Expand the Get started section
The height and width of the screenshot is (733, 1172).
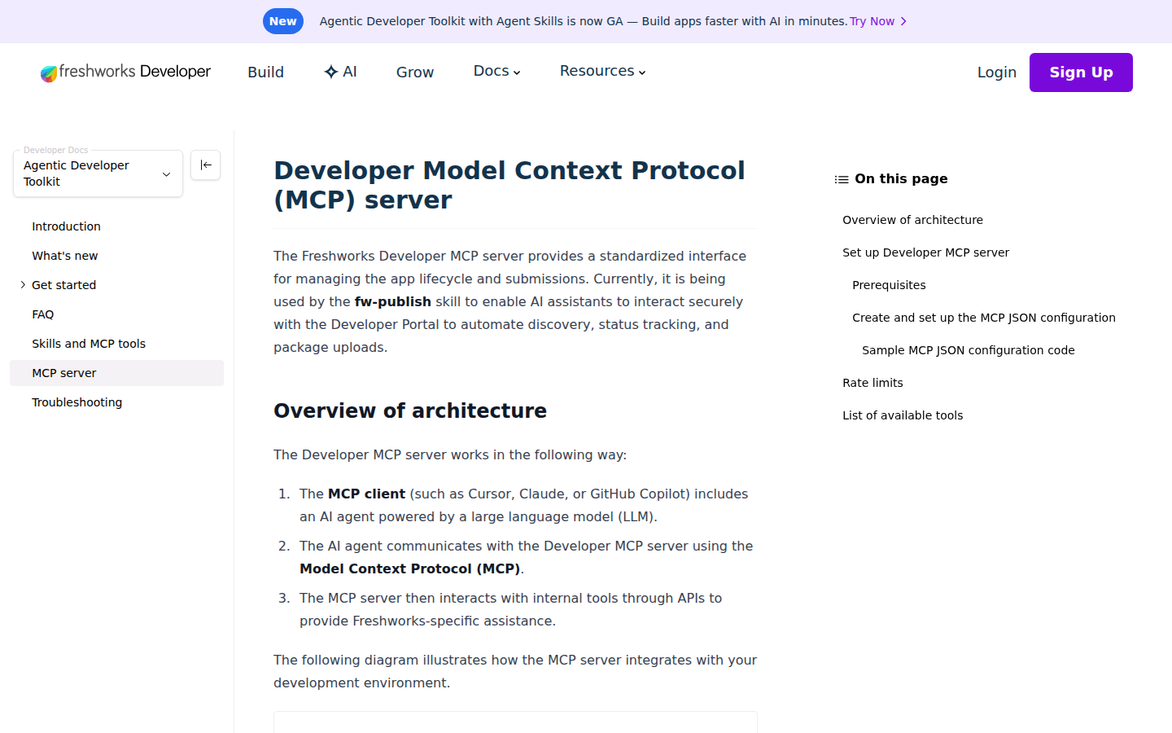23,285
